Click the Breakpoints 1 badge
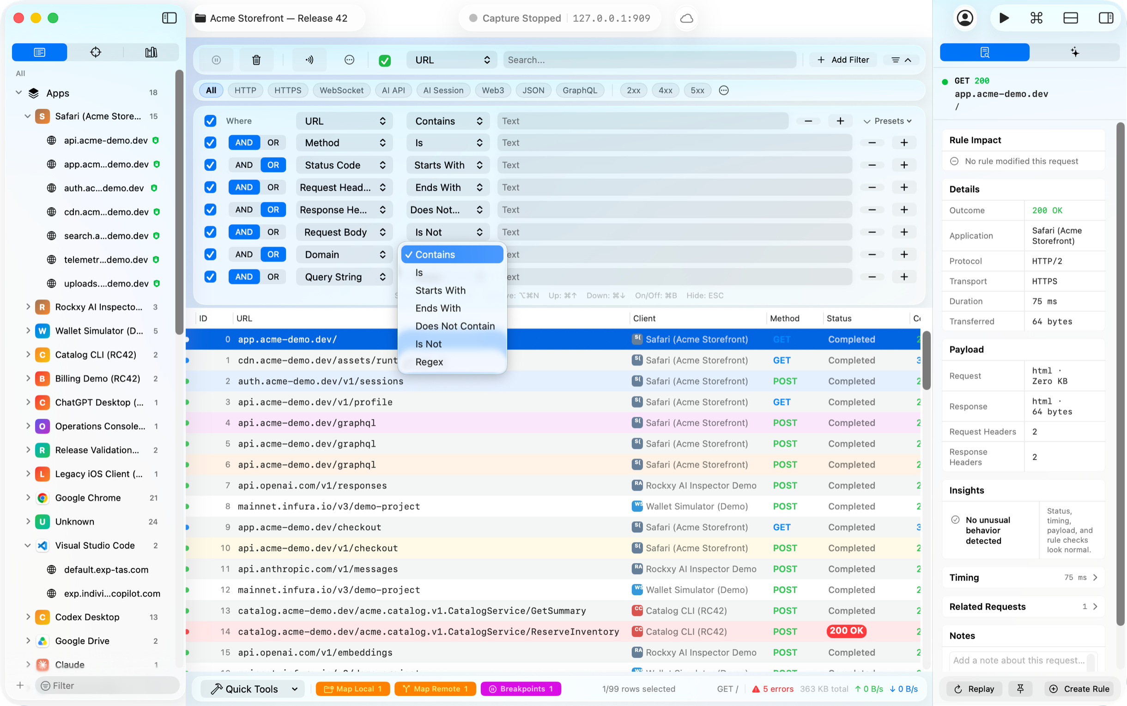The image size is (1127, 706). tap(521, 689)
